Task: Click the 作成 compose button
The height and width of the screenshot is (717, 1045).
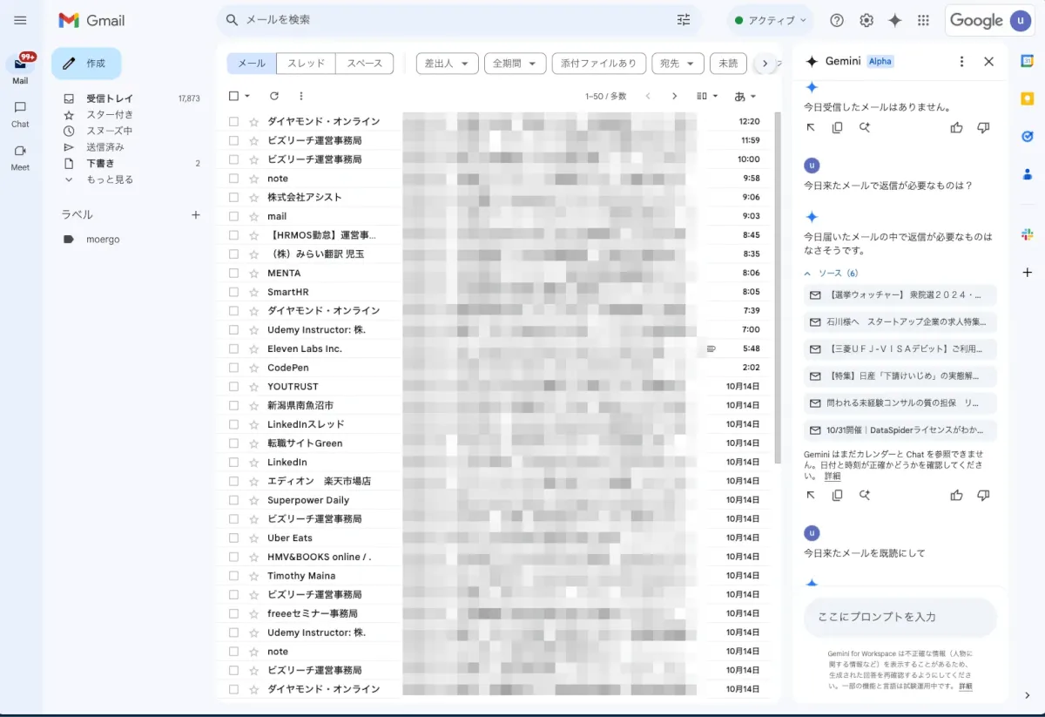Action: click(86, 64)
